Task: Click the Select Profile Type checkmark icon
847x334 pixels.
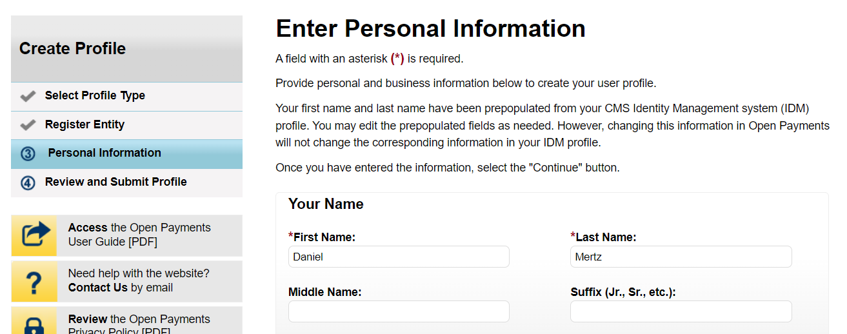Action: [28, 97]
